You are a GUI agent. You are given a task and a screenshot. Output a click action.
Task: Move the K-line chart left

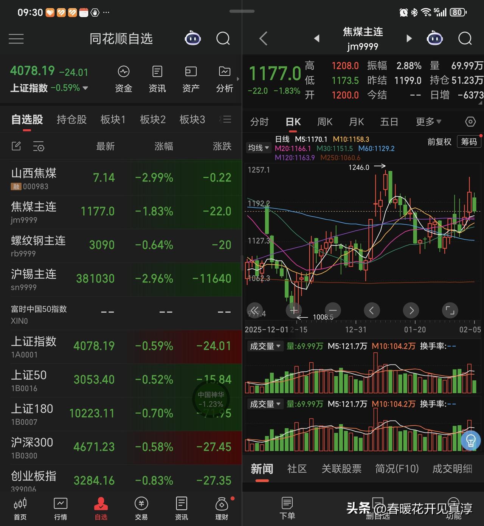tap(372, 310)
